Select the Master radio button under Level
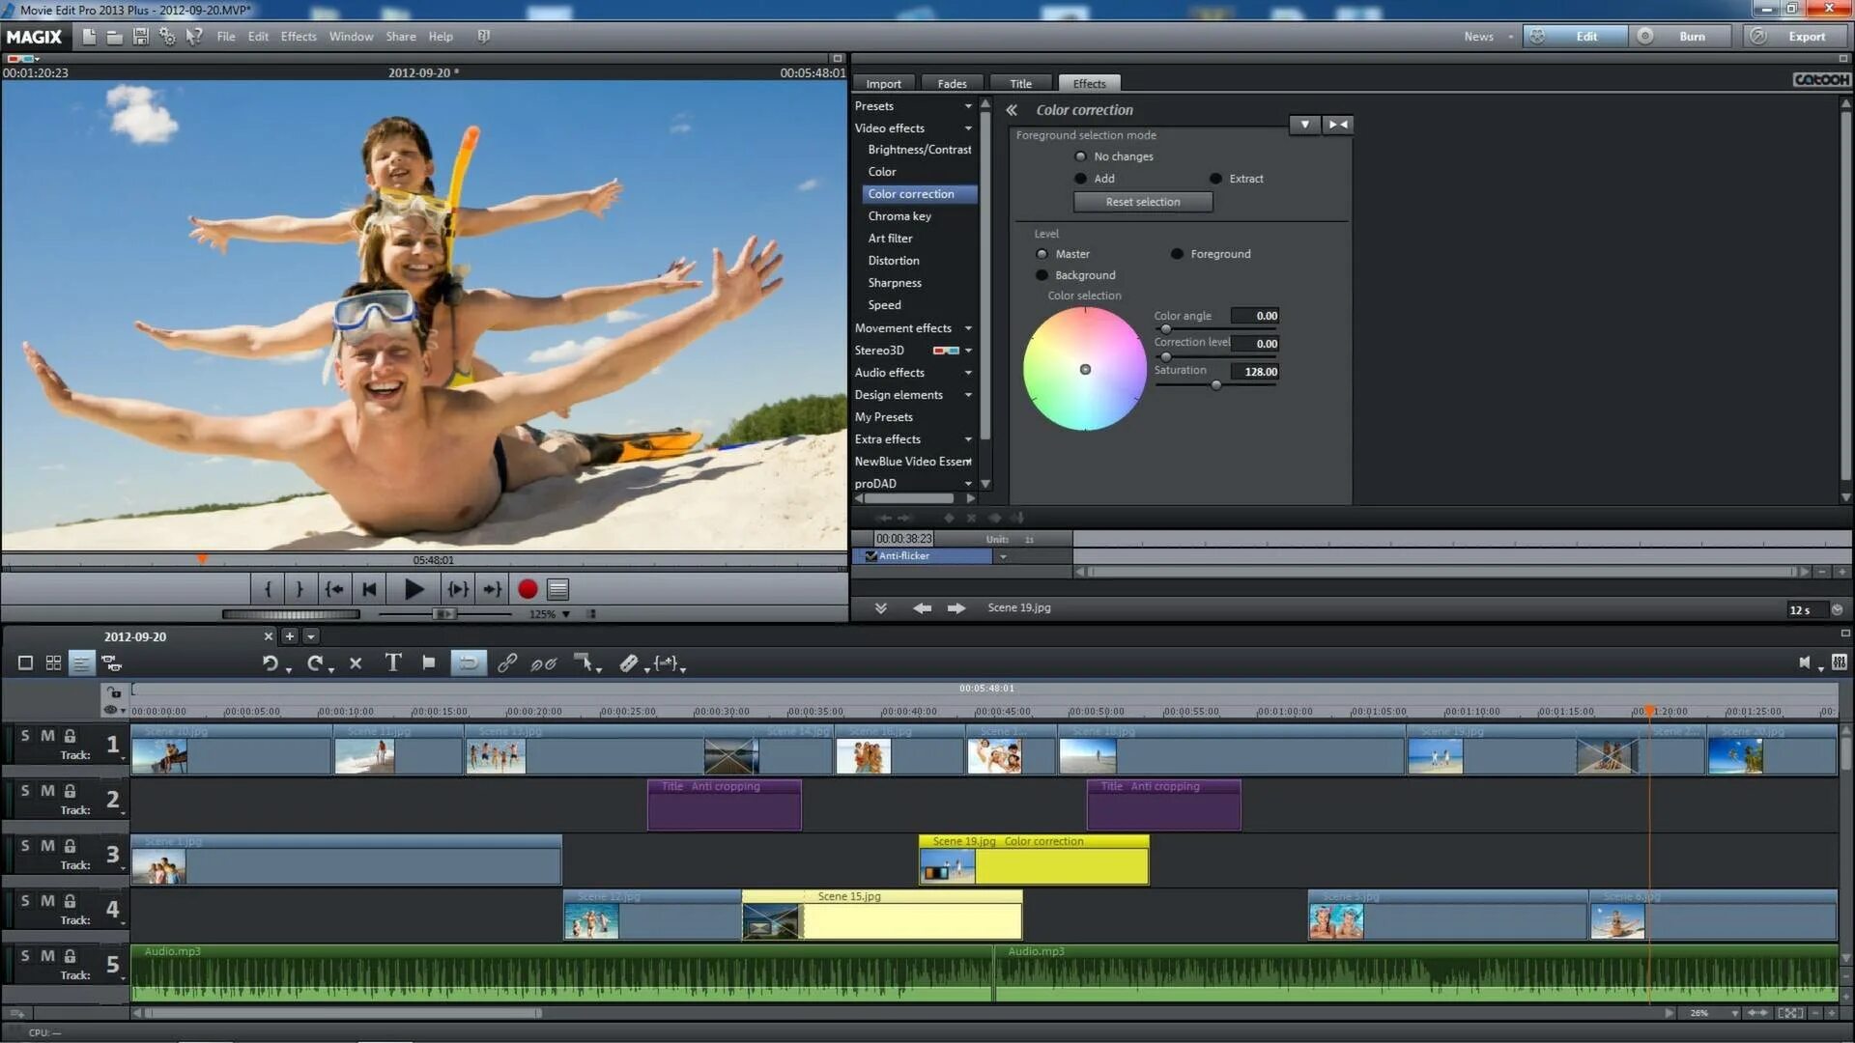The image size is (1855, 1043). click(1042, 253)
